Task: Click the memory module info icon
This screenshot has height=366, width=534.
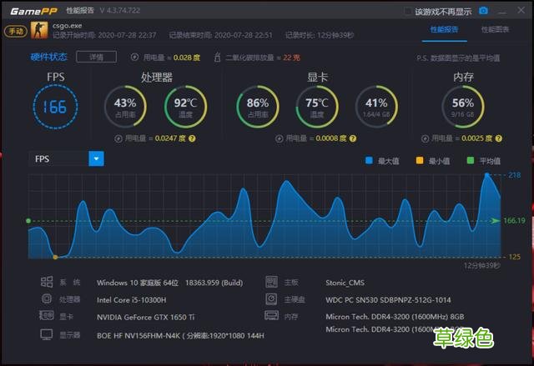Action: (271, 315)
